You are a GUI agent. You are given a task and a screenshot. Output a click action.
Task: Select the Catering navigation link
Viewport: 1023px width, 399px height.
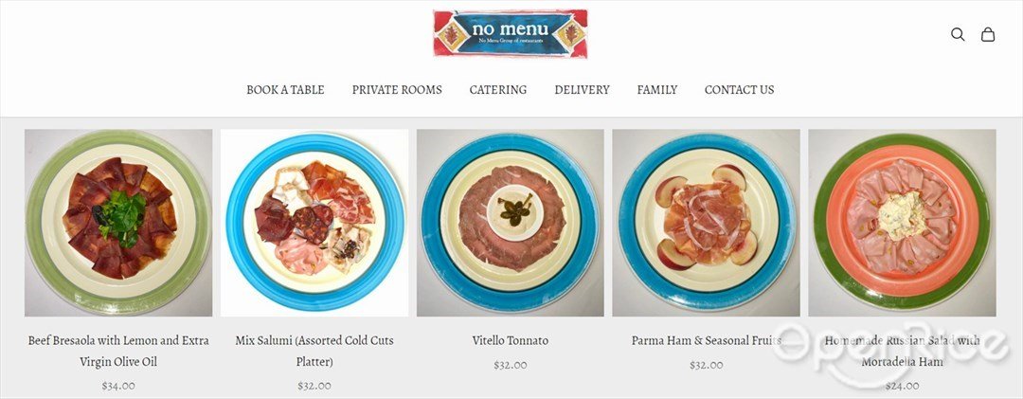(x=498, y=89)
